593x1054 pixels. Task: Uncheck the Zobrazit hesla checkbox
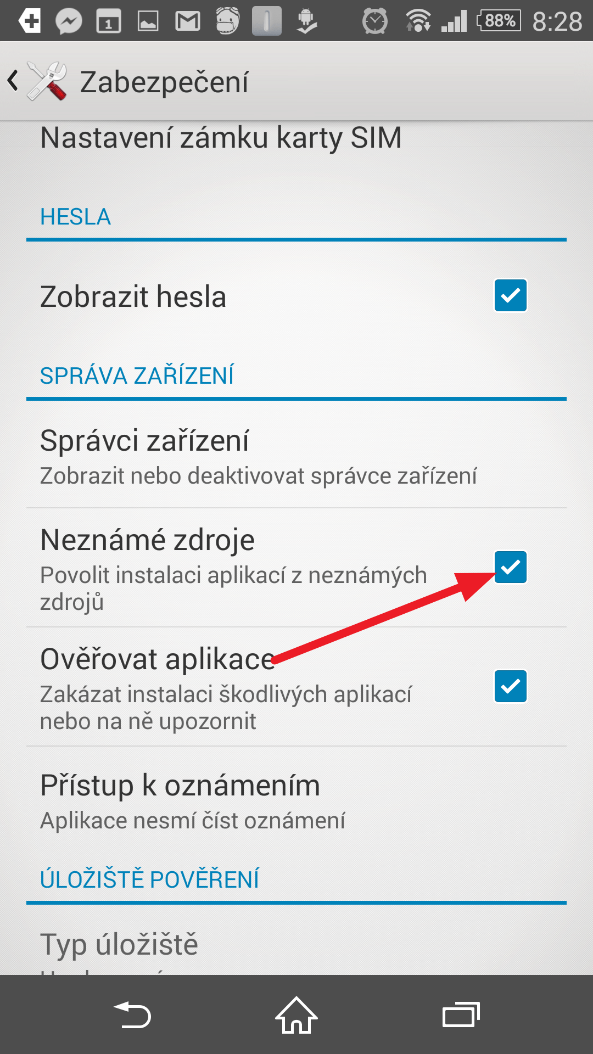pos(511,295)
